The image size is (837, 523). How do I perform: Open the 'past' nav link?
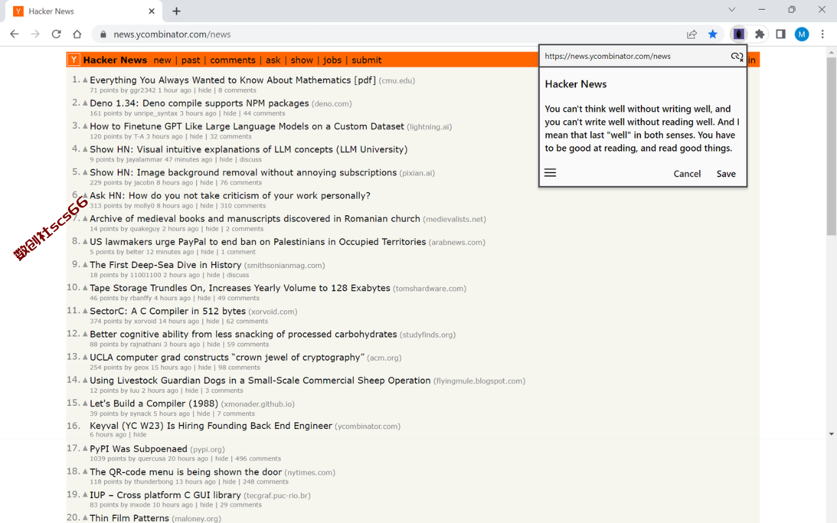pos(191,60)
